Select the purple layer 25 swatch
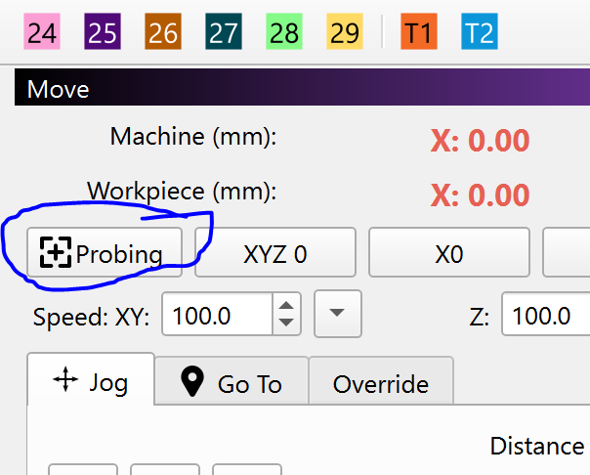This screenshot has width=590, height=475. coord(103,33)
